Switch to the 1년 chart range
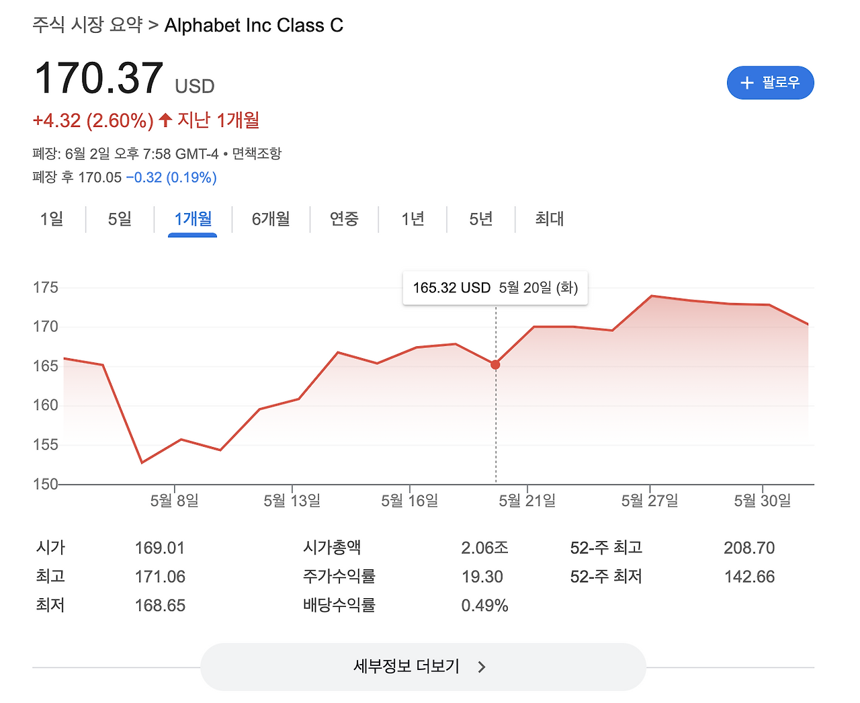The width and height of the screenshot is (860, 703). [412, 219]
